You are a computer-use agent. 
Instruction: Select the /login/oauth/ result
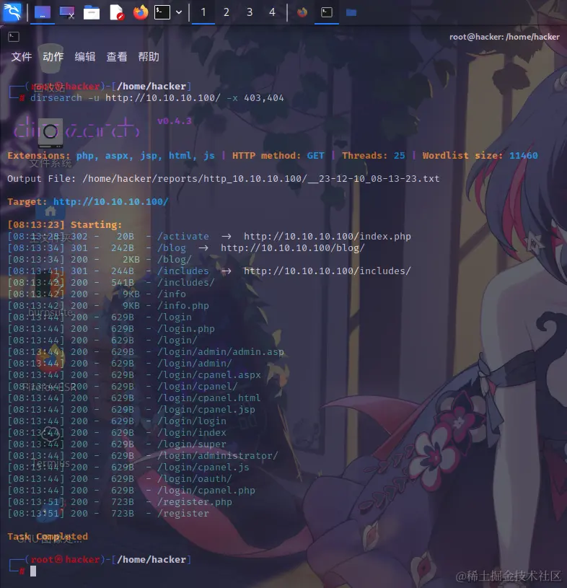(195, 478)
